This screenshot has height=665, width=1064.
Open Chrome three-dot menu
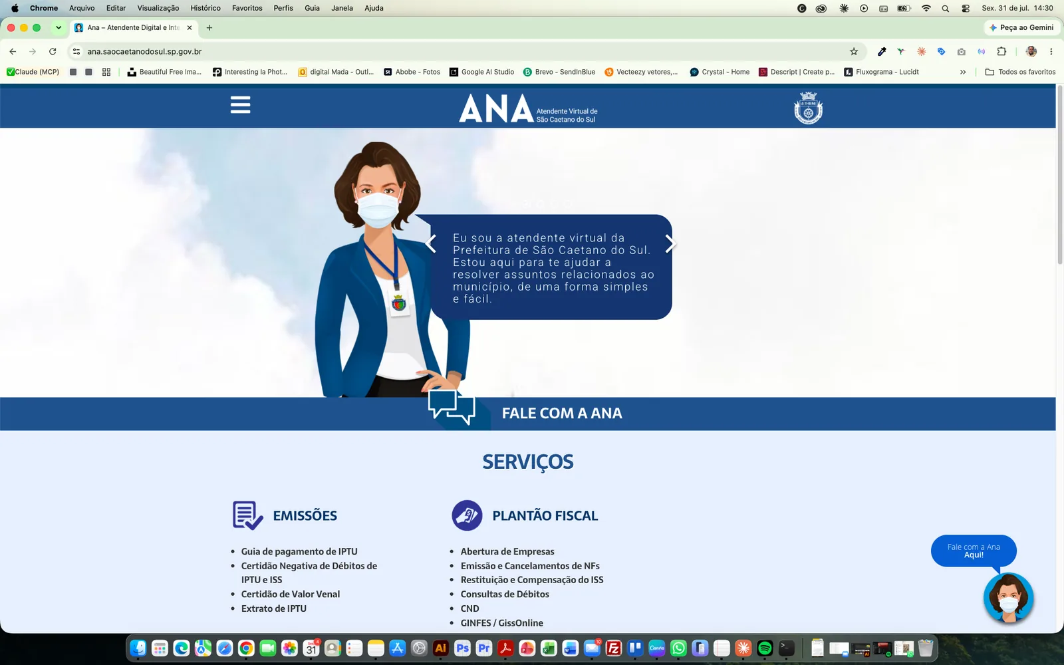[1051, 51]
